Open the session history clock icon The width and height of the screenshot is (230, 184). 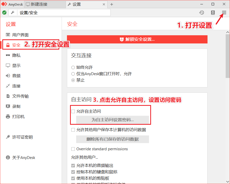point(202,13)
